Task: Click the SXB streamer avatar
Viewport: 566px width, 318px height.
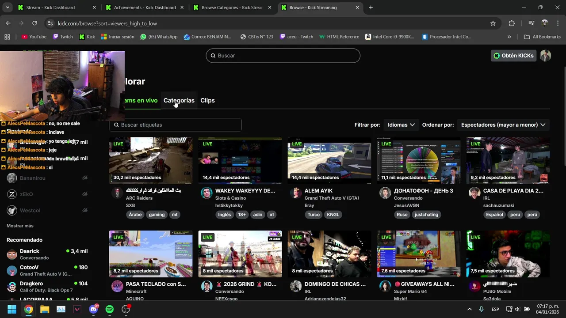Action: tap(117, 193)
